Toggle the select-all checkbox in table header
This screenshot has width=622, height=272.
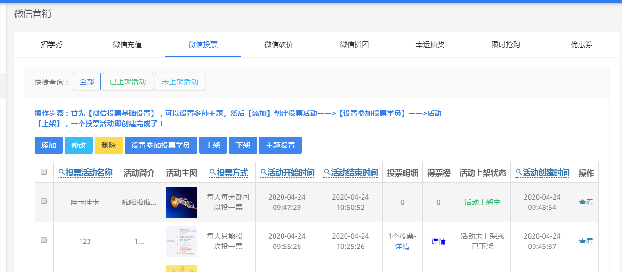[x=44, y=172]
